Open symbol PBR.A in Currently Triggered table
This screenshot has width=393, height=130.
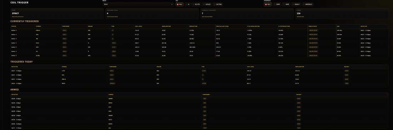(38, 30)
